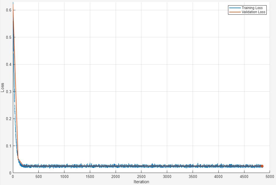Screen dimensions: 276x185
Task: Click x-axis tick label 3000
Action: (x=167, y=177)
